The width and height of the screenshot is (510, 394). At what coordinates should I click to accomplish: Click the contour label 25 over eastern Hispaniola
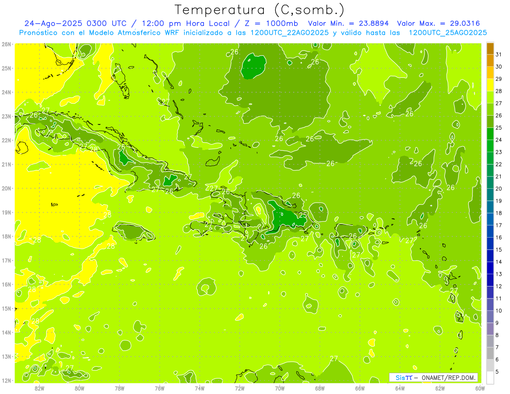click(x=303, y=215)
